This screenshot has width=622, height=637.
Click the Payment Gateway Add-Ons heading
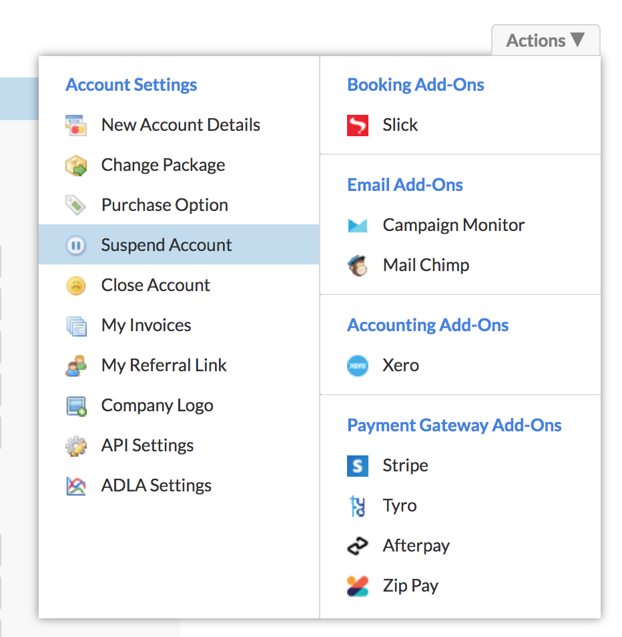[x=454, y=425]
